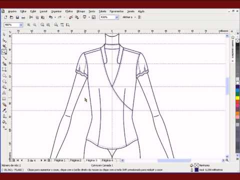The width and height of the screenshot is (240, 180).
Task: Open the Arquivo menu
Action: coord(12,11)
